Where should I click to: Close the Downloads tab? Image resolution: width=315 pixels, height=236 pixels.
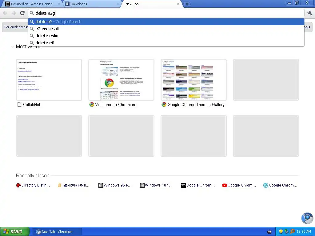[118, 4]
